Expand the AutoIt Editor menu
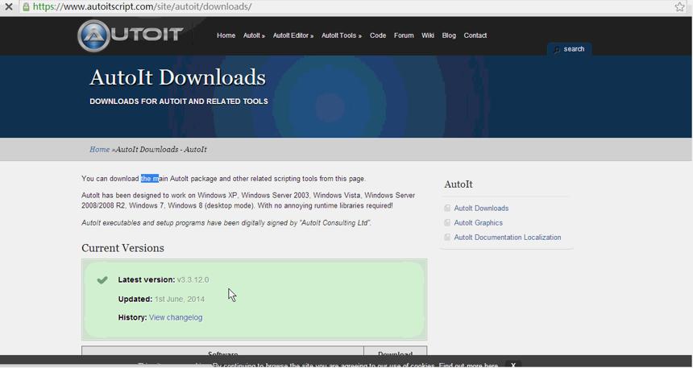 click(293, 35)
